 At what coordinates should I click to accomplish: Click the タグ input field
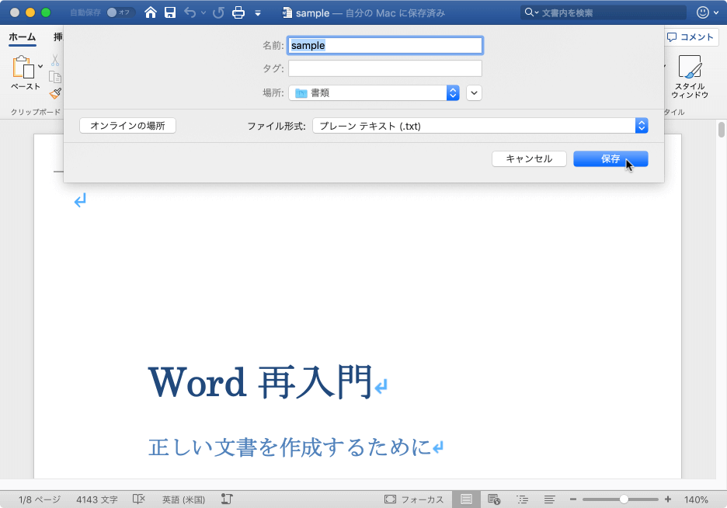384,68
